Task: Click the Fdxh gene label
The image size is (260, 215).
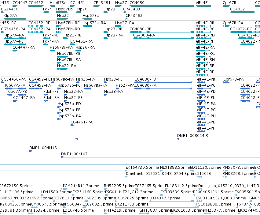Action: coord(47,9)
